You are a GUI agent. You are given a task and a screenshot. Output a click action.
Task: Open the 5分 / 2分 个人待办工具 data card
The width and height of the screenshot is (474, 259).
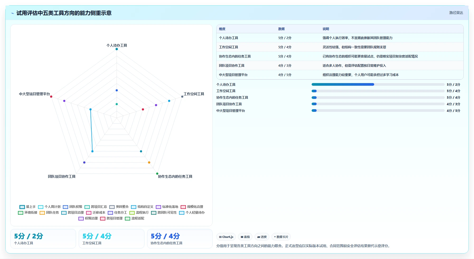[43, 239]
